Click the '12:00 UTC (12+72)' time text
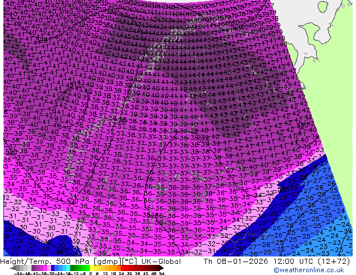356x275 pixels. [312, 262]
